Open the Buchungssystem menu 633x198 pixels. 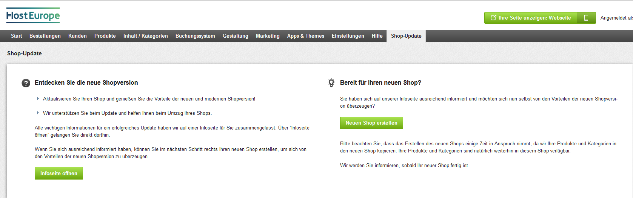tap(195, 36)
